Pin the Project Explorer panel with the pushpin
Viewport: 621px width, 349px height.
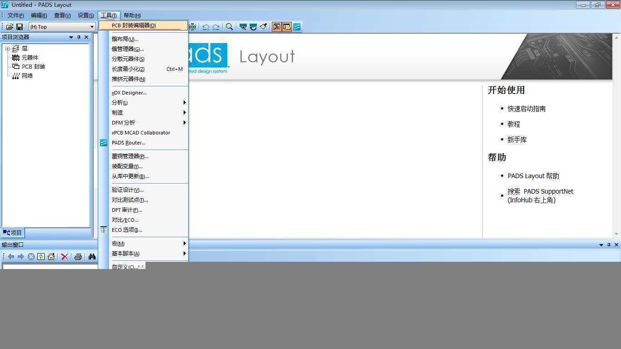click(79, 37)
